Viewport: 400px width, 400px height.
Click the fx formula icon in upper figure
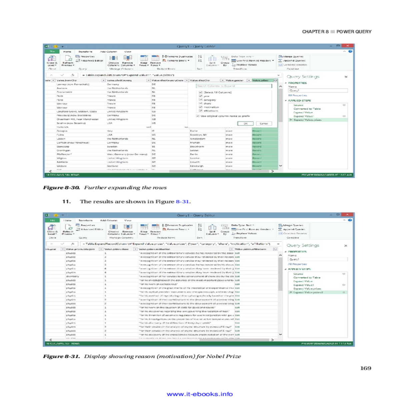point(73,75)
